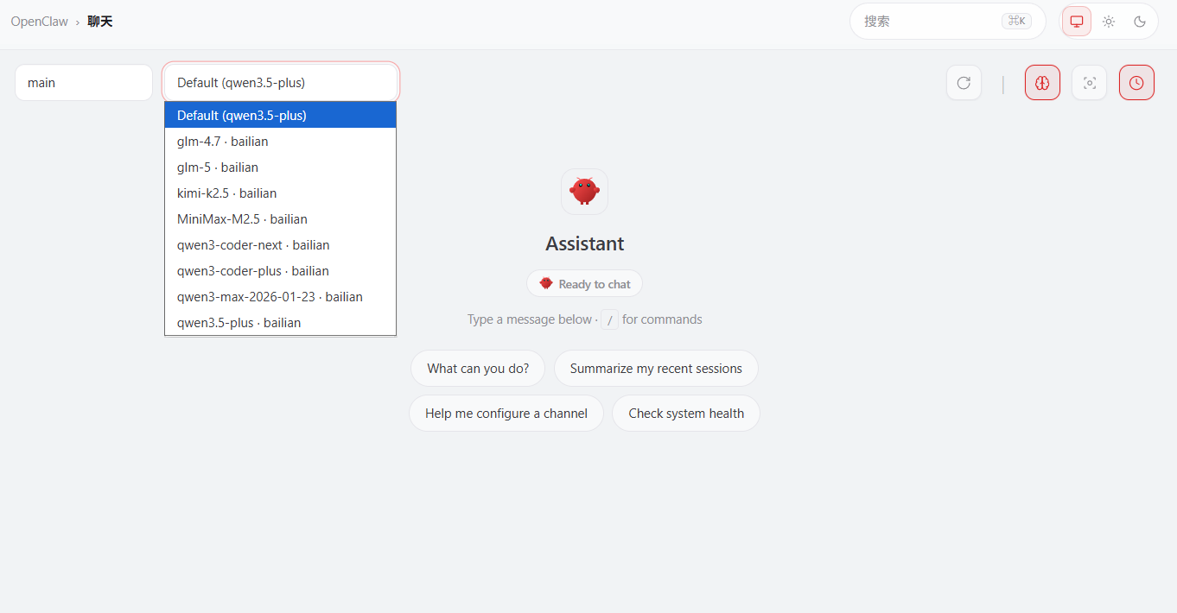Focus the 搜索 search field
The height and width of the screenshot is (613, 1177).
point(947,22)
